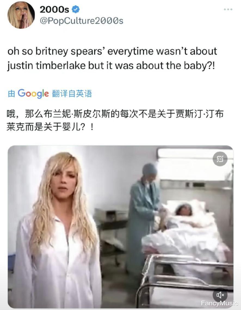241x310 pixels.
Task: Open the 2000s account profile picture
Action: (21, 15)
